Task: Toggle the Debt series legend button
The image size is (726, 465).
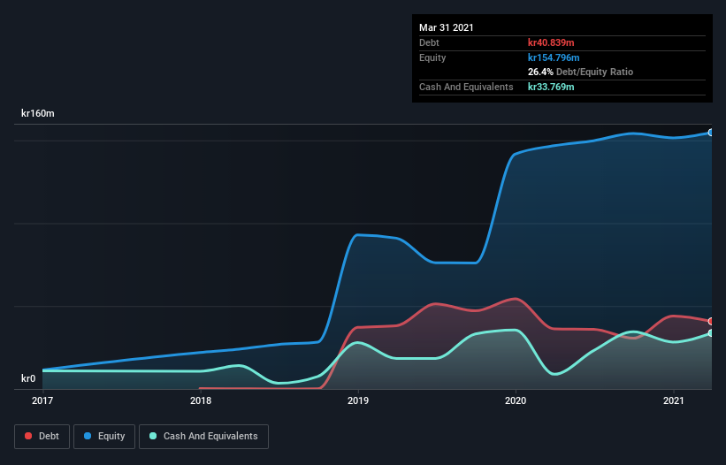Action: (x=42, y=437)
